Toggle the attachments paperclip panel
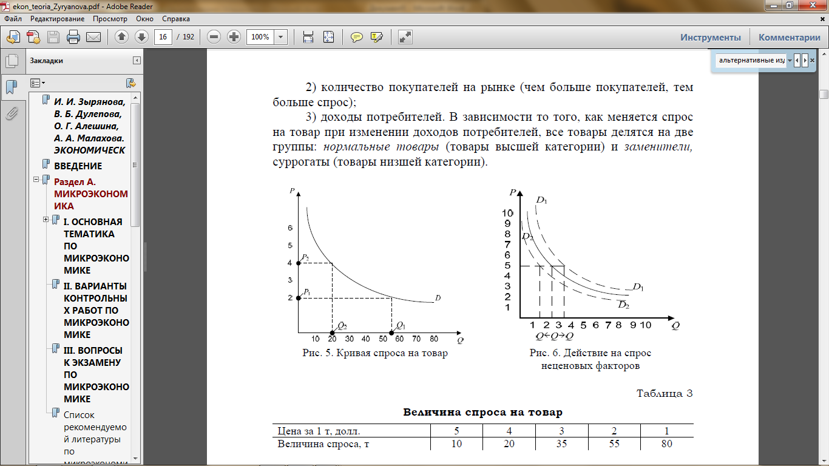This screenshot has width=829, height=466. 12,113
